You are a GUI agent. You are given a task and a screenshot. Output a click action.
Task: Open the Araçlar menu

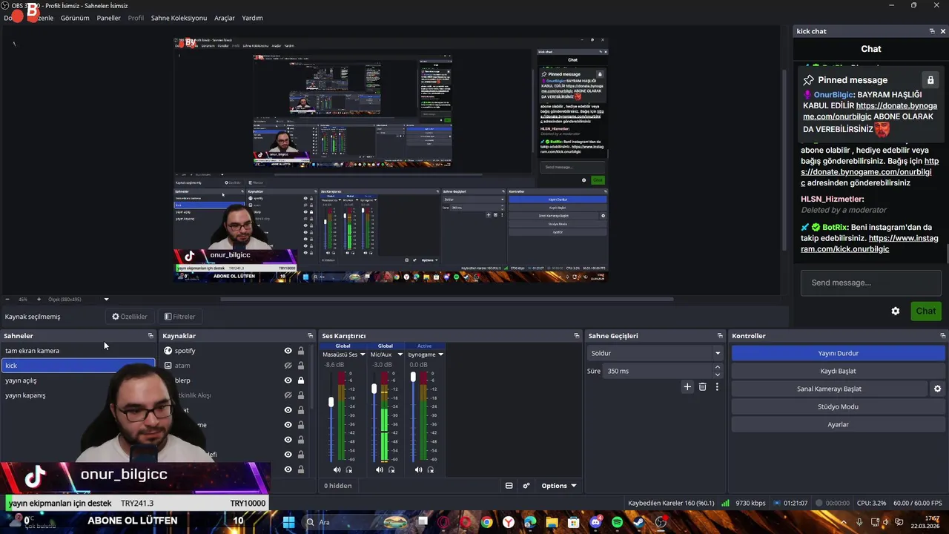coord(225,18)
